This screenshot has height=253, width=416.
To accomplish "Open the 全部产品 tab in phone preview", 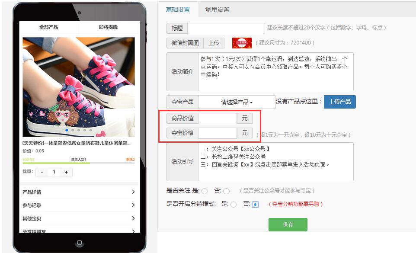I will [48, 27].
